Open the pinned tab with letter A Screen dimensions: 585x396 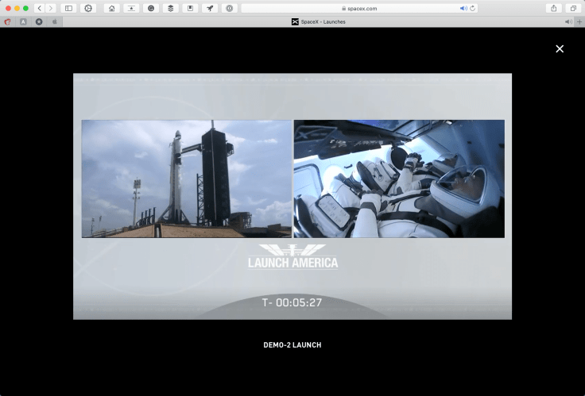(x=23, y=22)
